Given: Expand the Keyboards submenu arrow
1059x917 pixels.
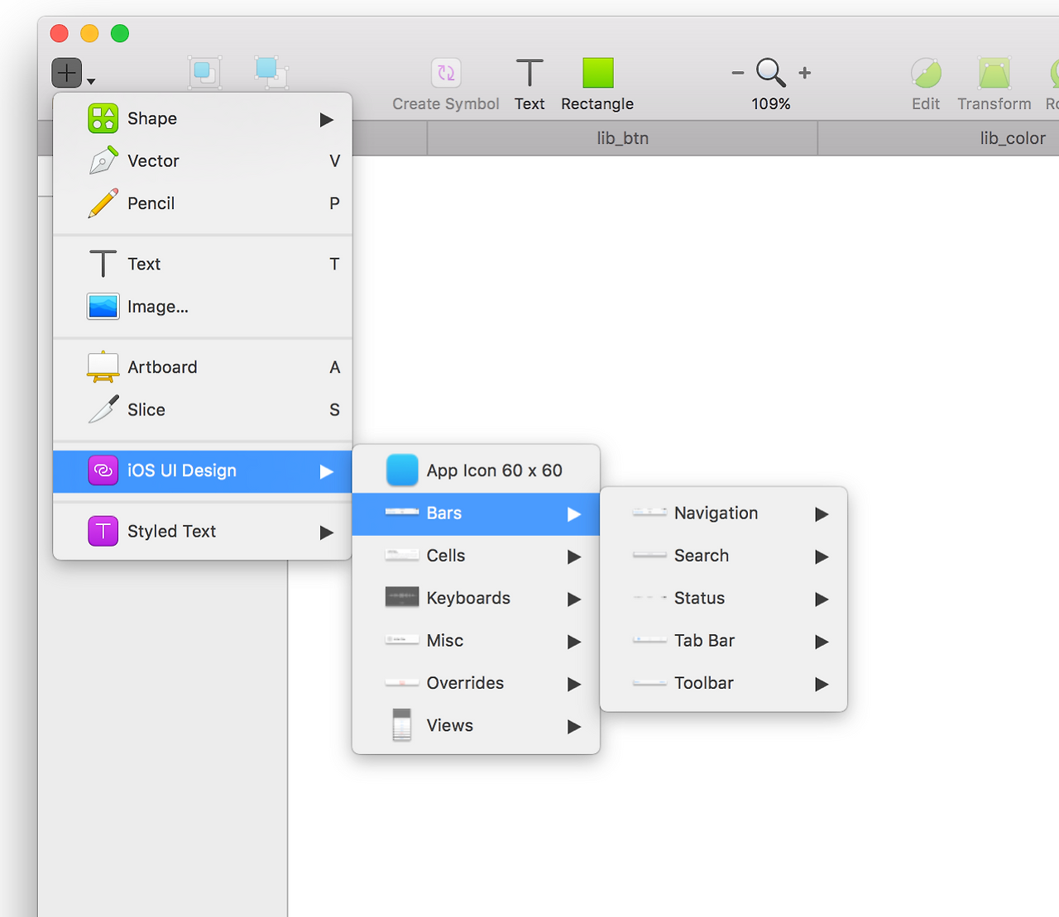Looking at the screenshot, I should point(574,599).
